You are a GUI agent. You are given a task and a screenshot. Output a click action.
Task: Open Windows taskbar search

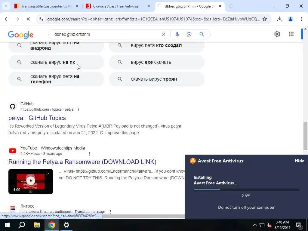22,225
